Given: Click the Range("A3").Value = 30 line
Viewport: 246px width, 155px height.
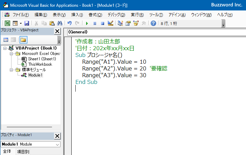Looking at the screenshot, I should click(x=114, y=75).
